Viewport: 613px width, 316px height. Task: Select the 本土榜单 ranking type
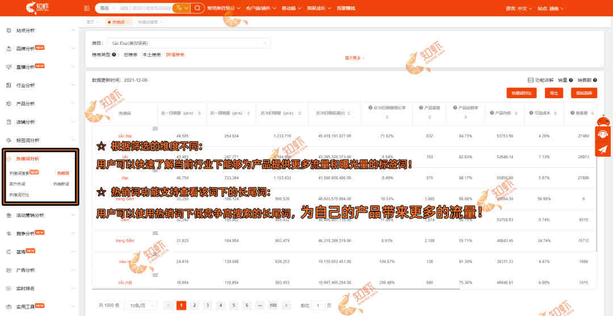pyautogui.click(x=151, y=55)
